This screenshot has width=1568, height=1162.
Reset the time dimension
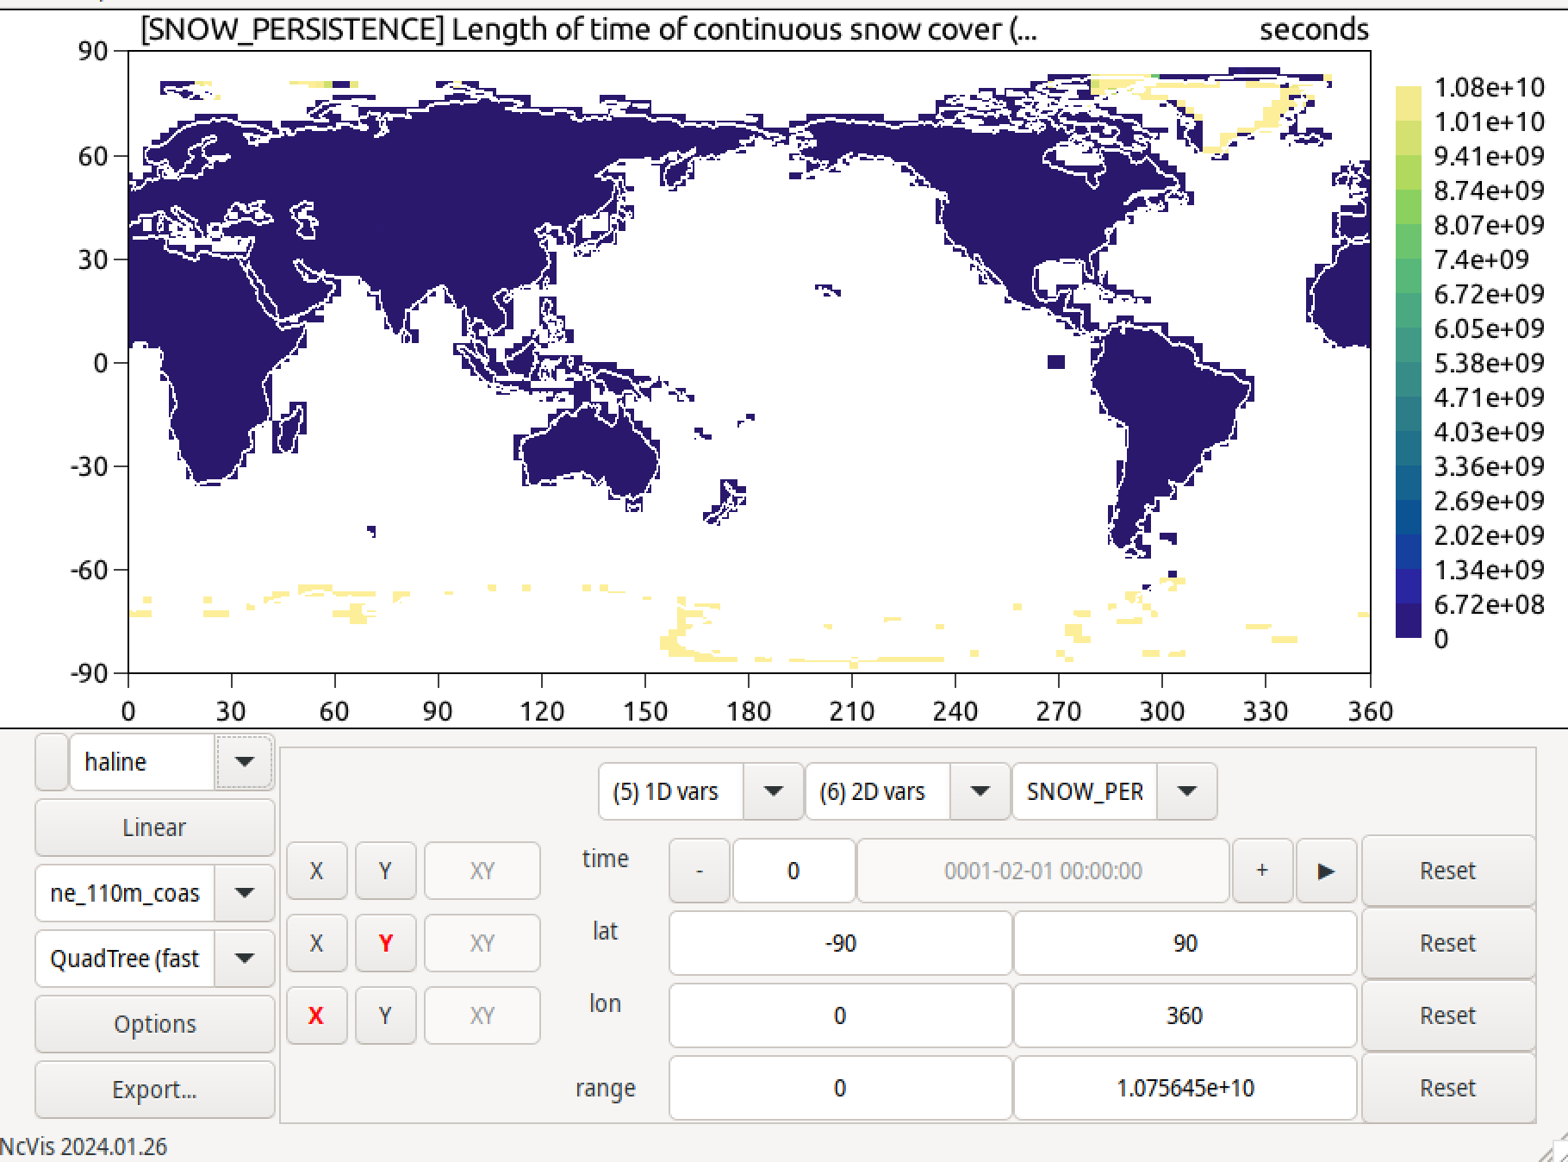pos(1448,871)
